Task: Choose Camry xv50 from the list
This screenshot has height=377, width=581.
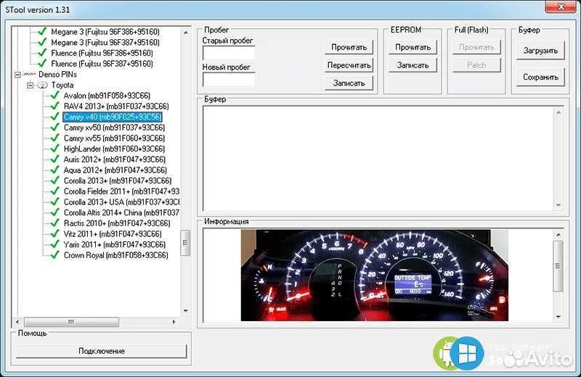Action: [x=114, y=128]
